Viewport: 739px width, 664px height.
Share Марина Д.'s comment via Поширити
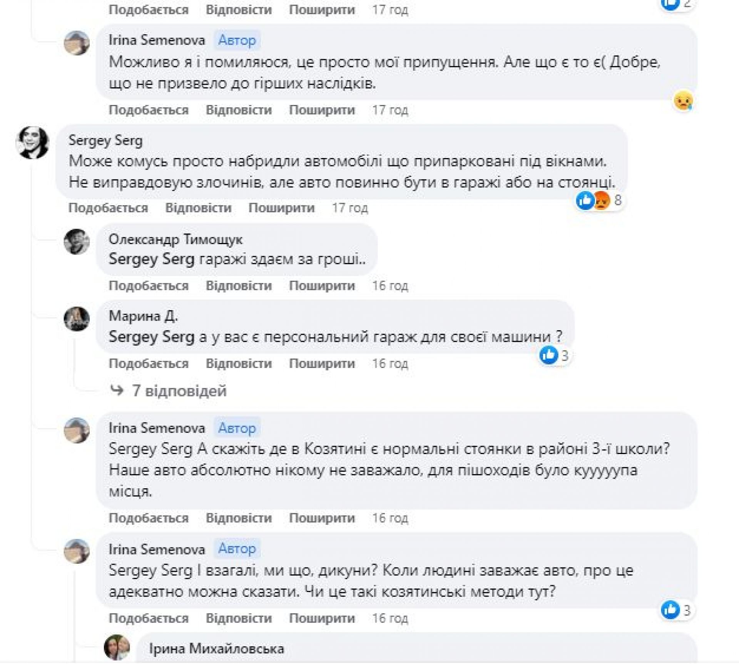[322, 363]
